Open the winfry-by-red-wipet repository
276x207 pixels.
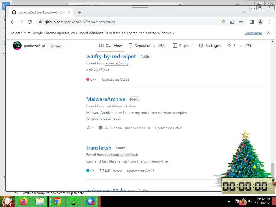point(111,56)
